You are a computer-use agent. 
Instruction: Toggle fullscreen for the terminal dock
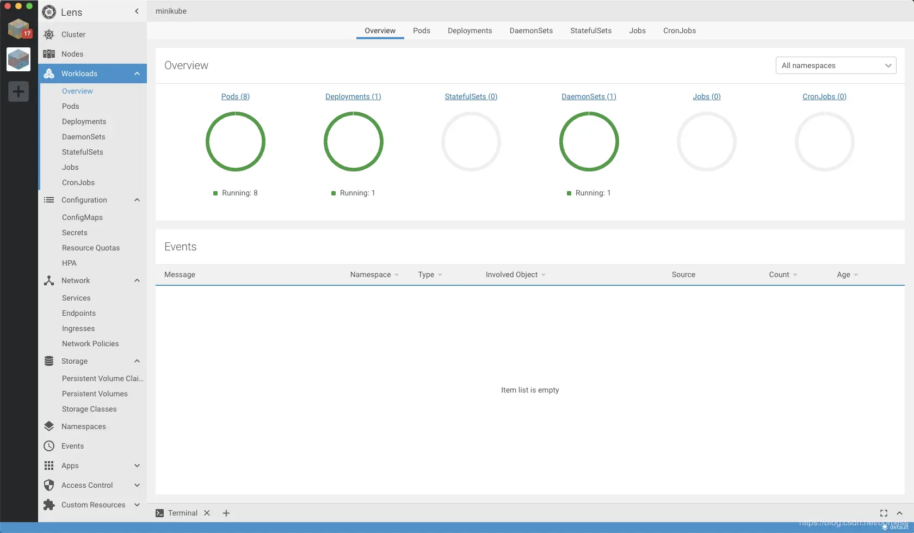tap(884, 513)
